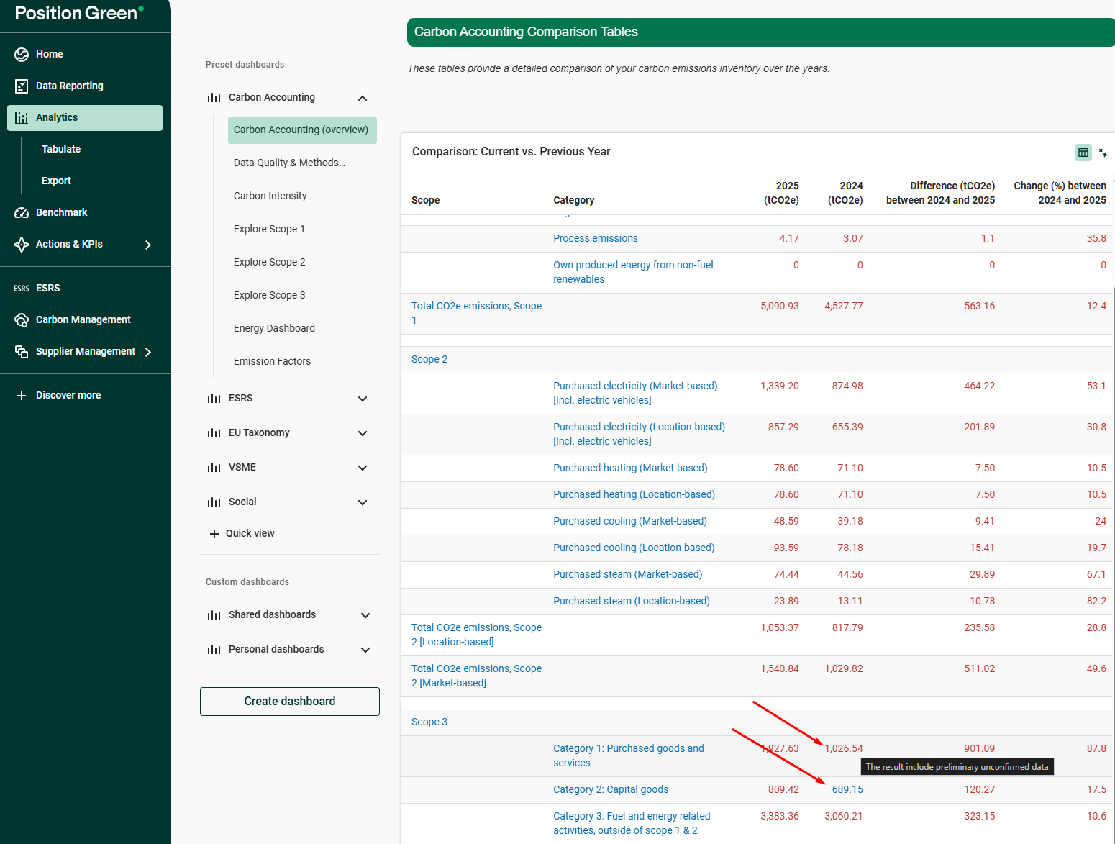Open Data Reporting via its clipboard icon
Screen dimensions: 1115x844
[x=22, y=86]
